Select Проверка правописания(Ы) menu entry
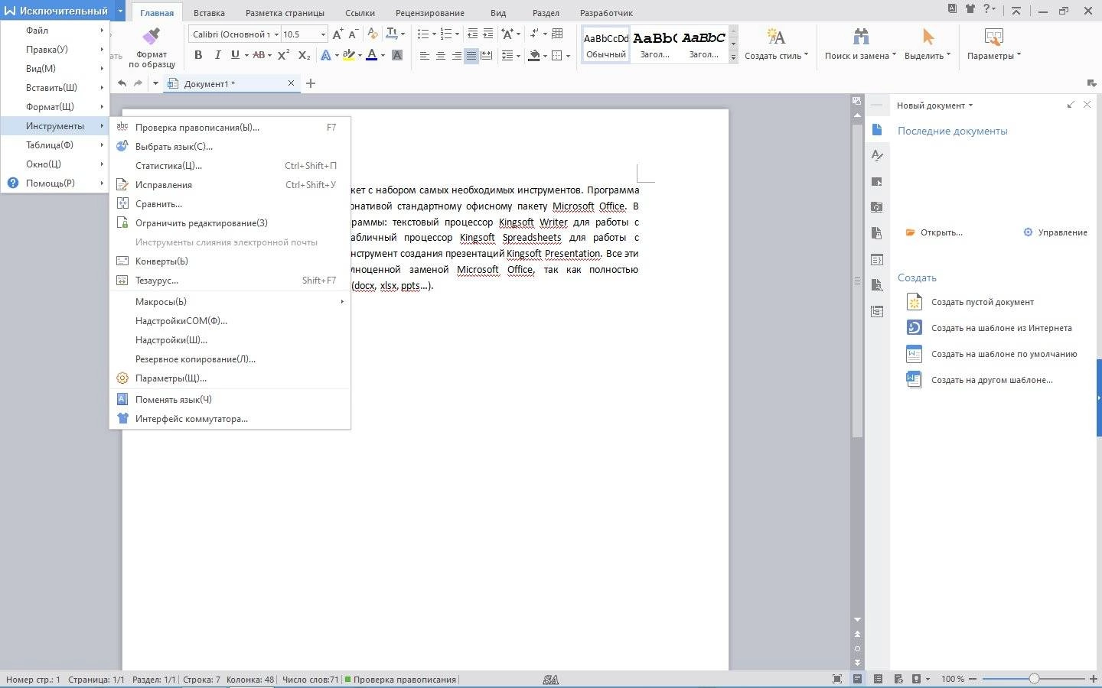Image resolution: width=1102 pixels, height=688 pixels. pos(230,128)
